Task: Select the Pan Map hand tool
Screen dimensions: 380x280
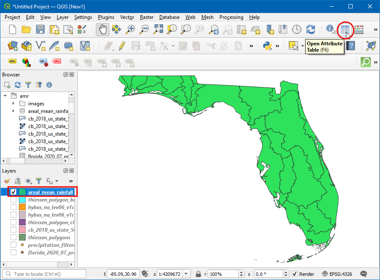Action: [x=103, y=29]
